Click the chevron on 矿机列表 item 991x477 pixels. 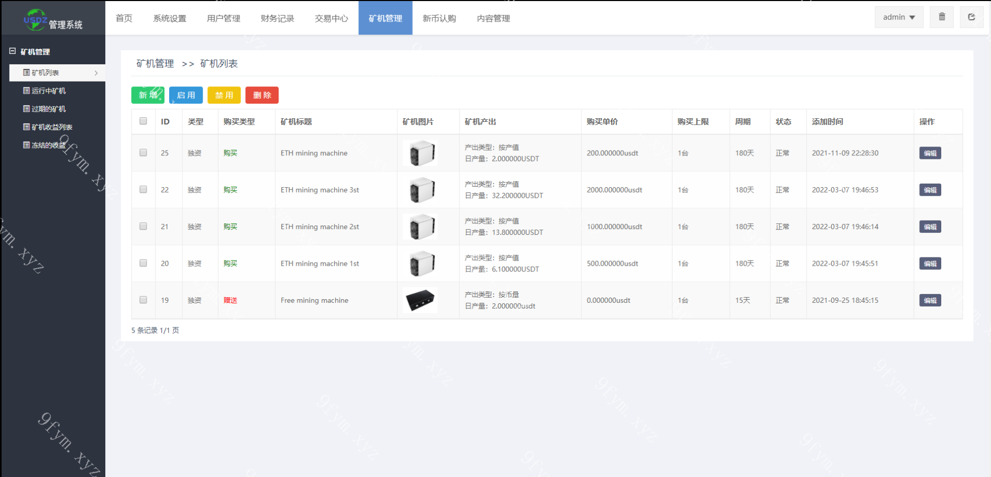tap(96, 73)
